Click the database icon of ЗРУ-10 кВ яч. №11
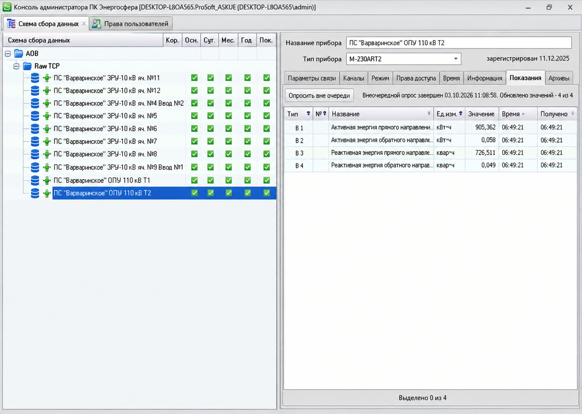582x414 pixels. (35, 78)
